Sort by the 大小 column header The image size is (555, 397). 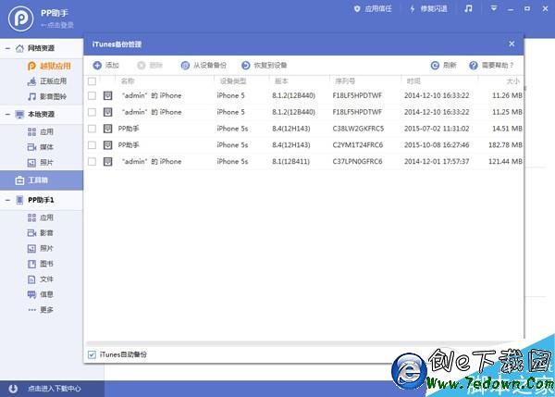coord(512,81)
